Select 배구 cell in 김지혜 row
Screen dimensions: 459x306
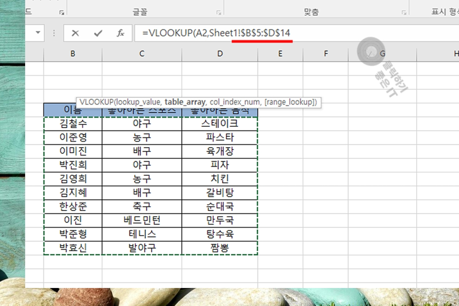click(142, 193)
